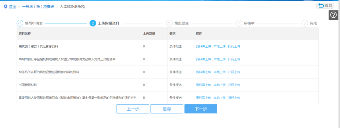Click 资料库上传 for 耕地占用税法证明材料 row

click(203, 98)
